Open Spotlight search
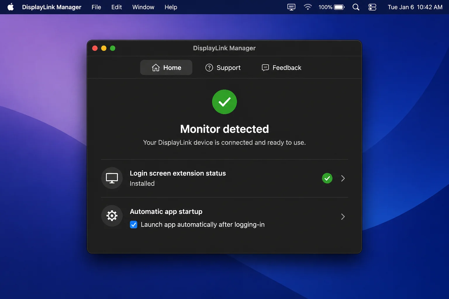The image size is (449, 299). pos(356,7)
